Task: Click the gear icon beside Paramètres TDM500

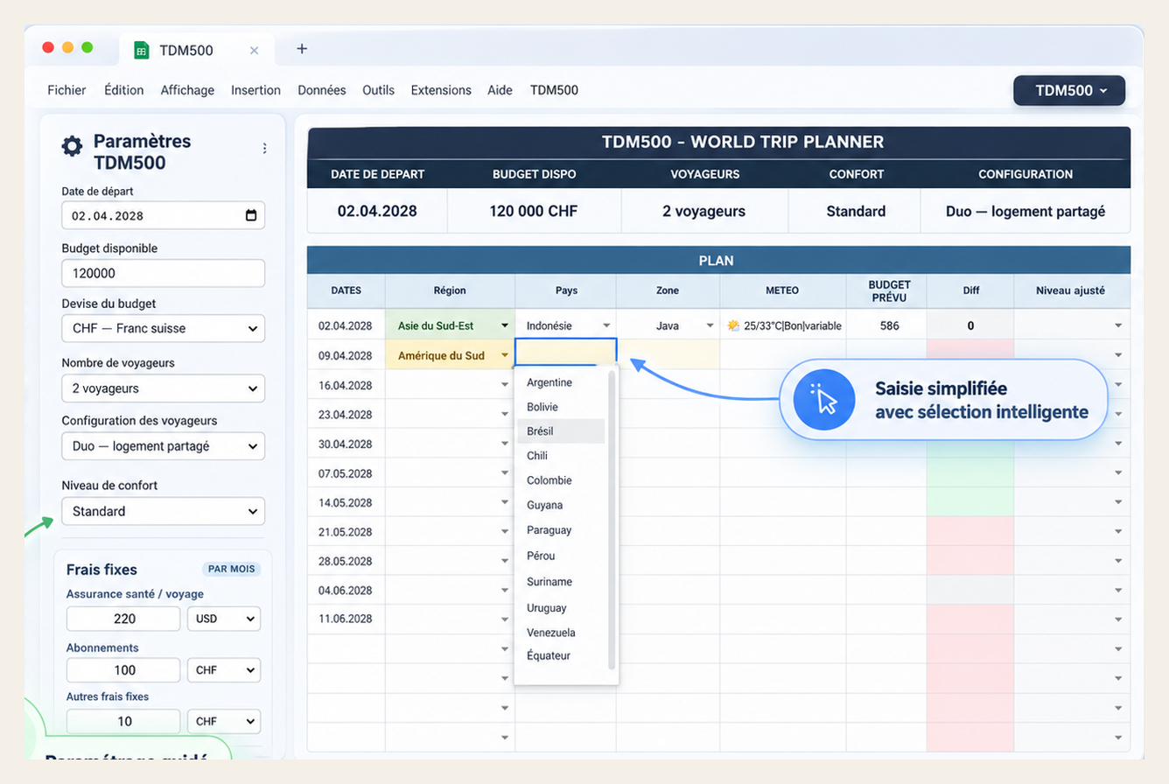Action: [x=72, y=146]
